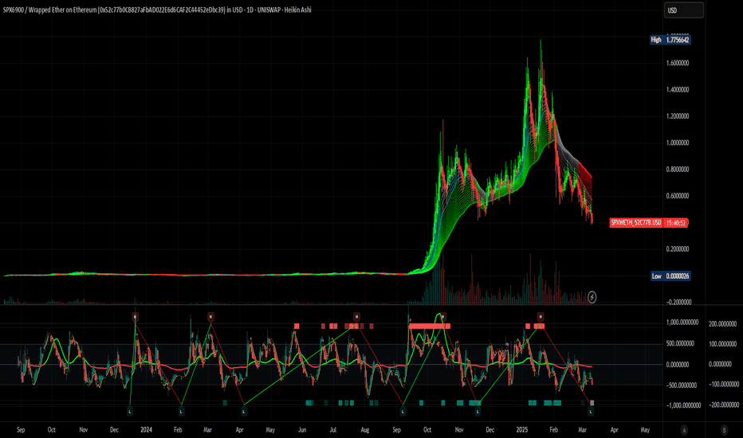Image resolution: width=743 pixels, height=438 pixels.
Task: Click the -100.0000000 indicator scale value
Action: (724, 384)
